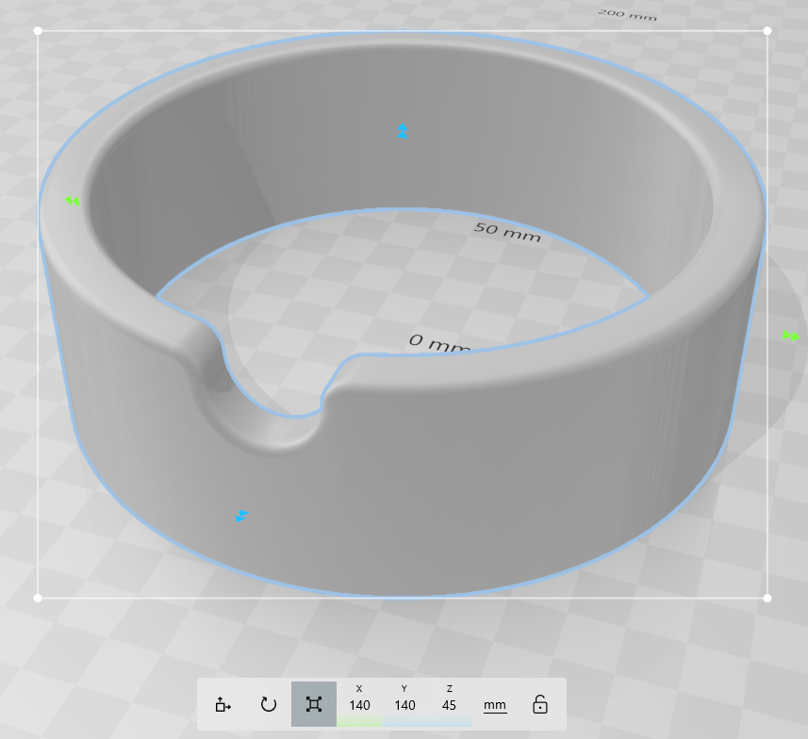Click the right green scale arrow handle
Image resolution: width=808 pixels, height=739 pixels.
[792, 337]
